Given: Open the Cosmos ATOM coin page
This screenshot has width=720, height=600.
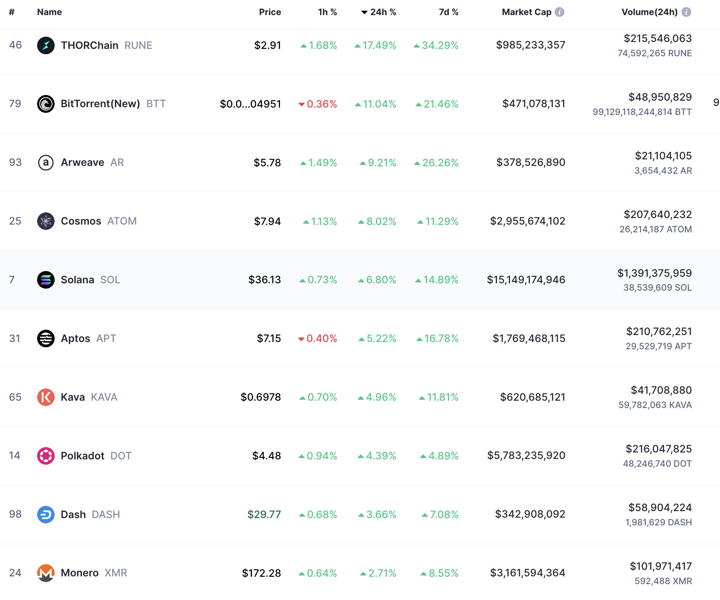Looking at the screenshot, I should [99, 221].
